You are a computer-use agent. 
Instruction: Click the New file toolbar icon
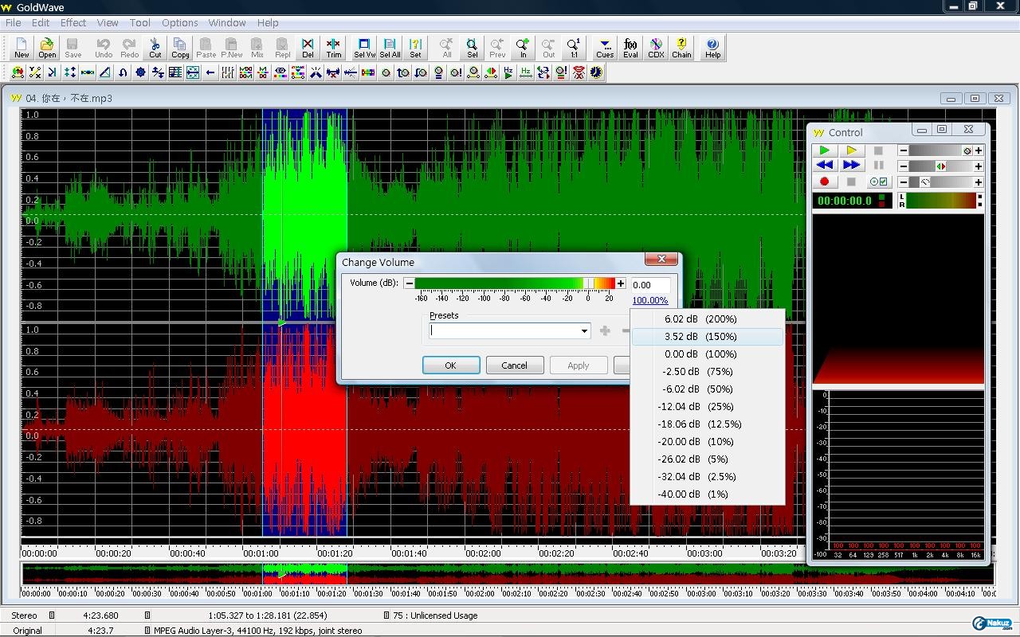click(x=22, y=48)
